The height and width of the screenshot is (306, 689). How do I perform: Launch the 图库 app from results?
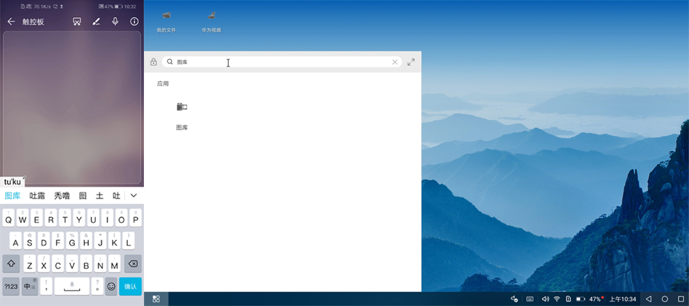tap(182, 107)
